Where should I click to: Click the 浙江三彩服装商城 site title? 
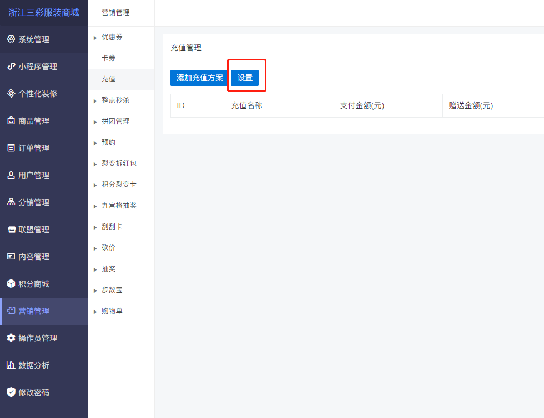click(x=44, y=13)
